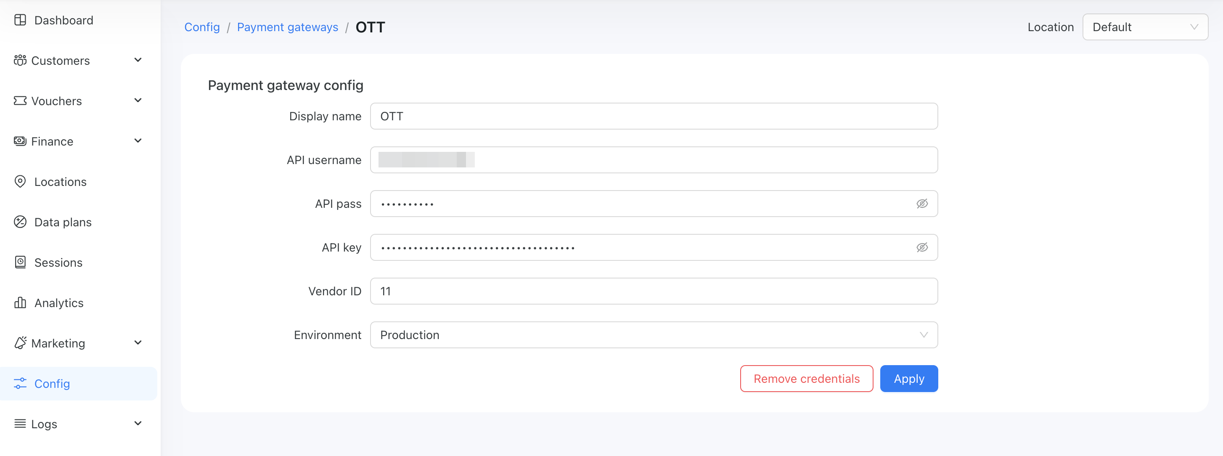Collapse the Logs sidebar section
This screenshot has height=456, width=1223.
(138, 424)
